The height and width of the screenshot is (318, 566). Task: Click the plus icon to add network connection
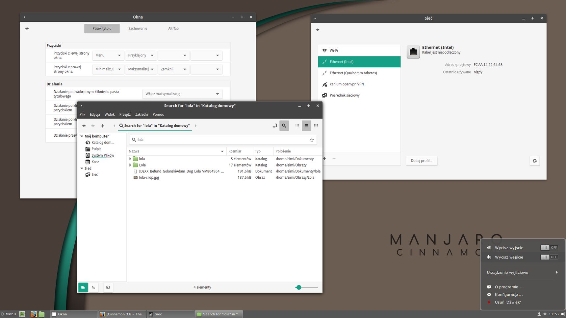tap(324, 159)
